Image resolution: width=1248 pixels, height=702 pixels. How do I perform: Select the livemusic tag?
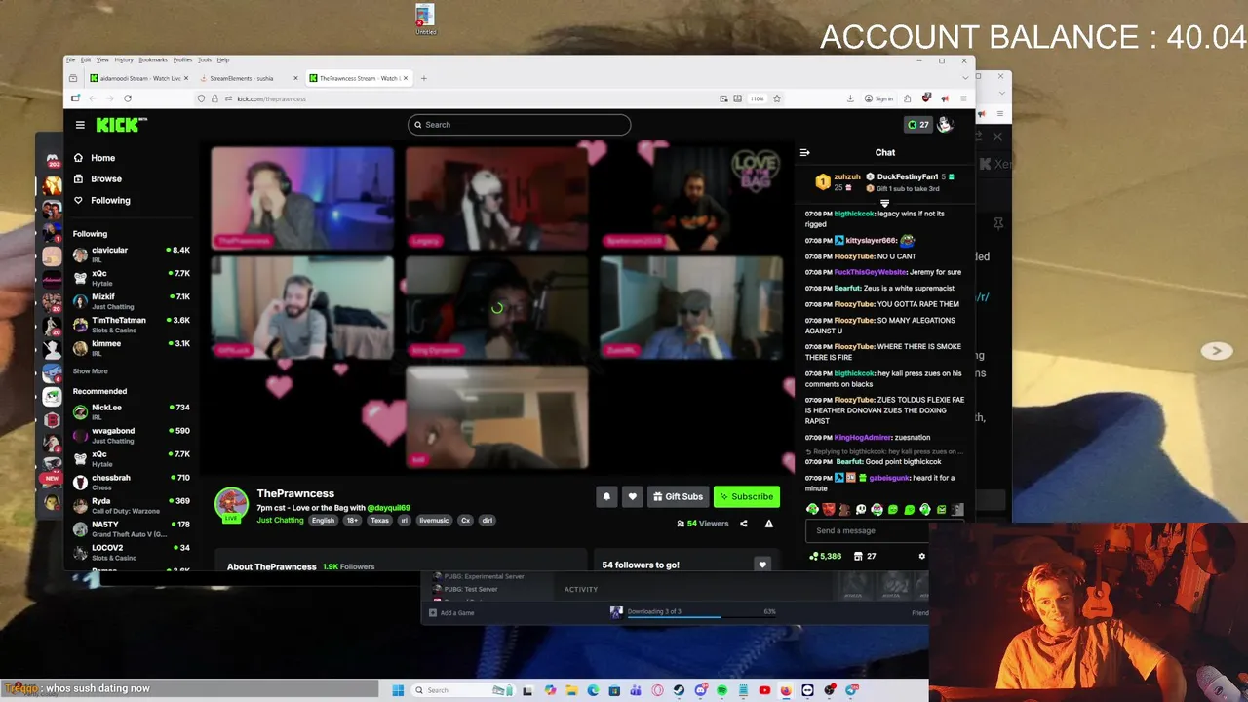[x=434, y=521]
